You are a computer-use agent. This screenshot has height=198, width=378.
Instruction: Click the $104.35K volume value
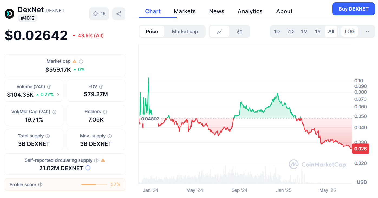point(20,95)
